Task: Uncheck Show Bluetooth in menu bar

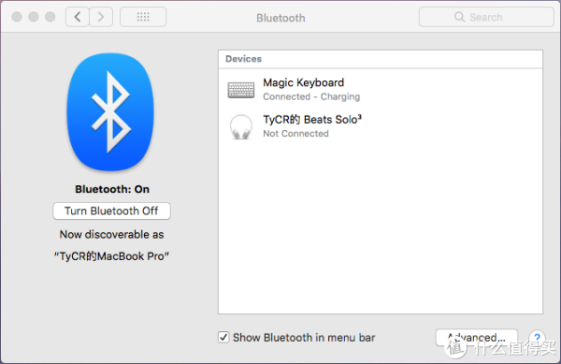Action: 223,337
